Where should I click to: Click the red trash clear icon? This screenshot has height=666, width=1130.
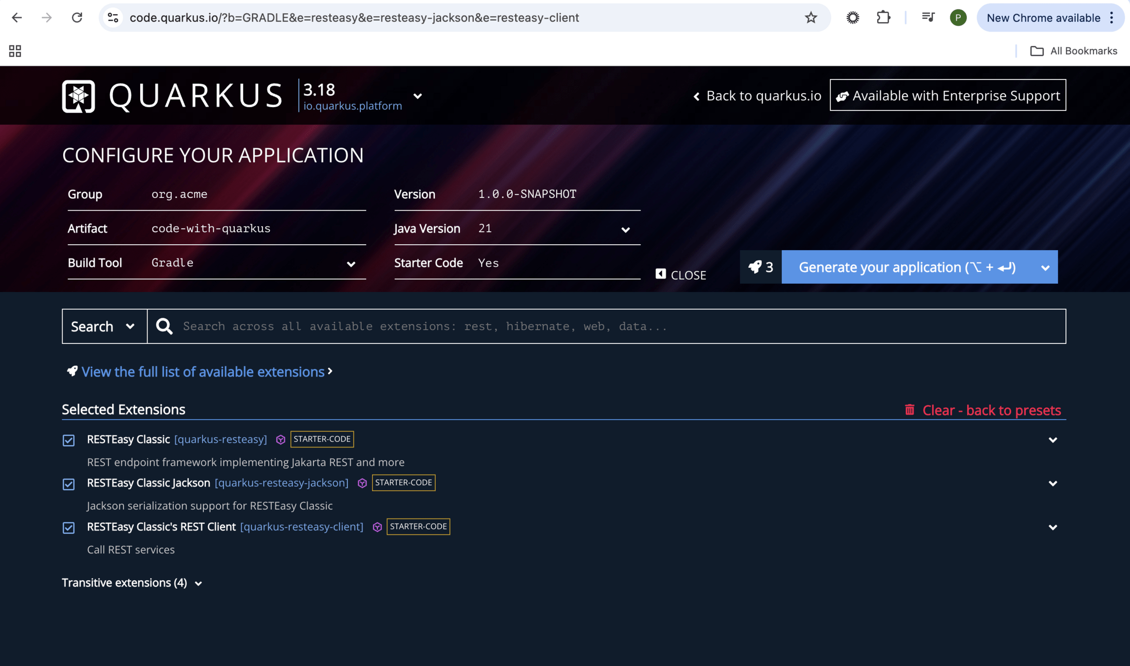[x=909, y=409]
